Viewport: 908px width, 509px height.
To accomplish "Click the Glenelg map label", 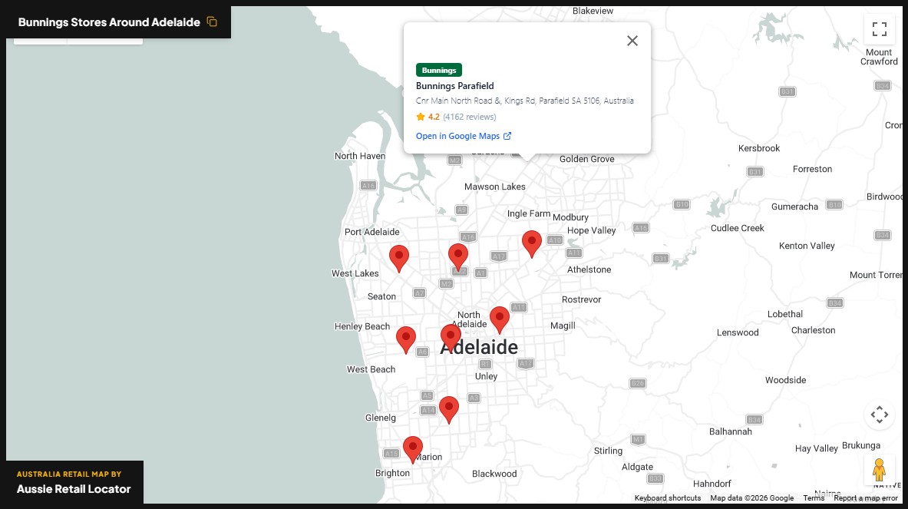I will tap(381, 418).
